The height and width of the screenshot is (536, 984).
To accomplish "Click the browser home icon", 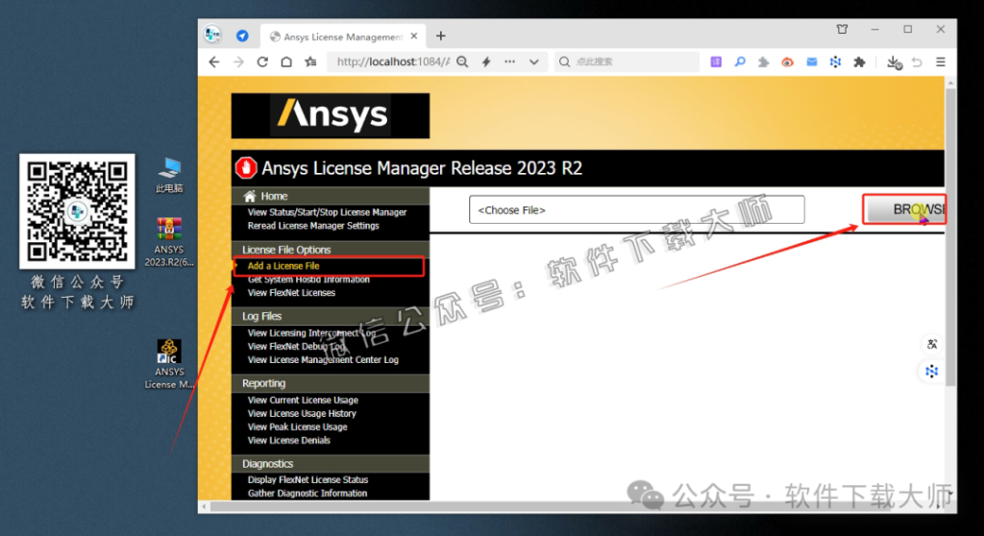I will tap(286, 62).
